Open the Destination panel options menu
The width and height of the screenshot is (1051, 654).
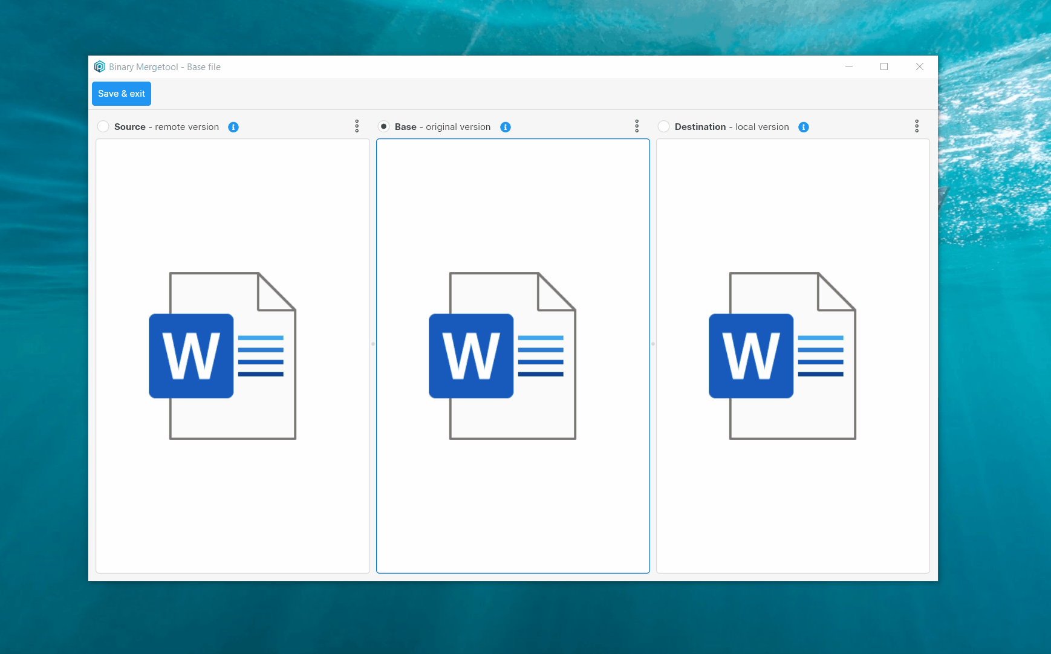tap(917, 126)
